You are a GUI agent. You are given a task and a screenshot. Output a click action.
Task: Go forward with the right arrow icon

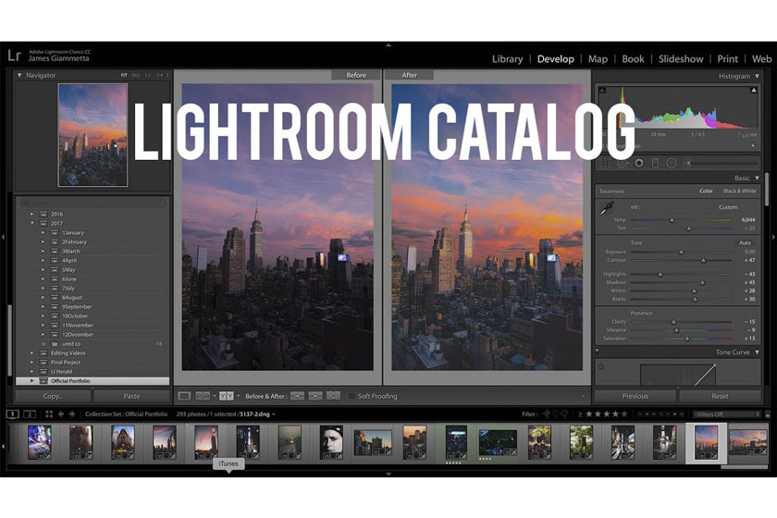pos(72,413)
